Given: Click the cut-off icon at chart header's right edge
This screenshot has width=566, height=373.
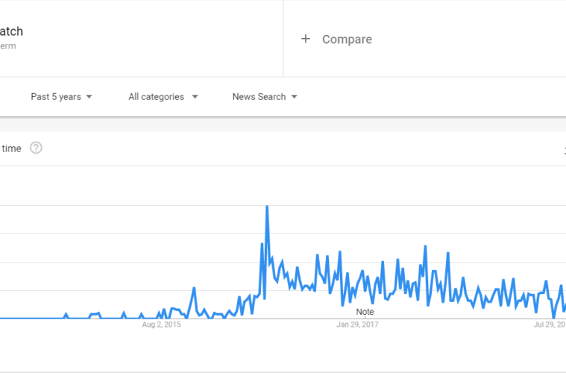Looking at the screenshot, I should pos(565,151).
